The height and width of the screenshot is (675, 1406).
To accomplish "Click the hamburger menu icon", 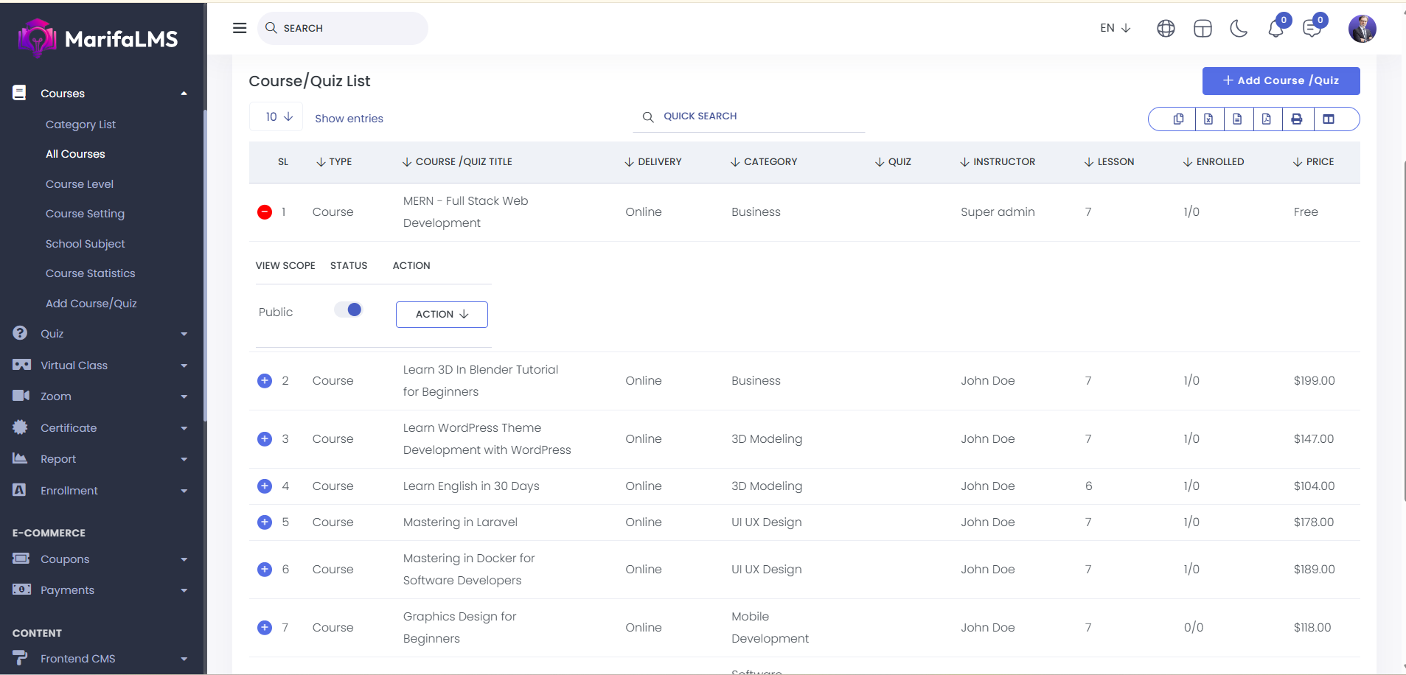I will point(240,28).
